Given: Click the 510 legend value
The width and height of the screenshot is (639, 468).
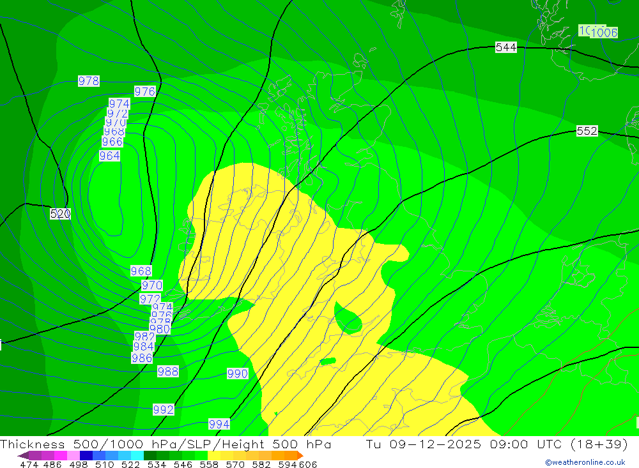Looking at the screenshot, I should [x=105, y=464].
